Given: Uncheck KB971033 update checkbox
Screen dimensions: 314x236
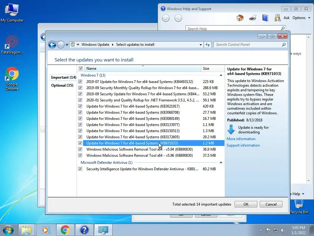Looking at the screenshot, I should tap(80, 143).
